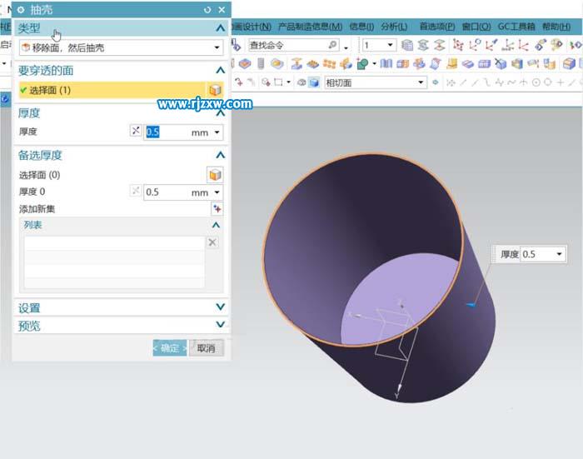This screenshot has height=459, width=583.
Task: Click the 取消 button
Action: click(x=206, y=348)
